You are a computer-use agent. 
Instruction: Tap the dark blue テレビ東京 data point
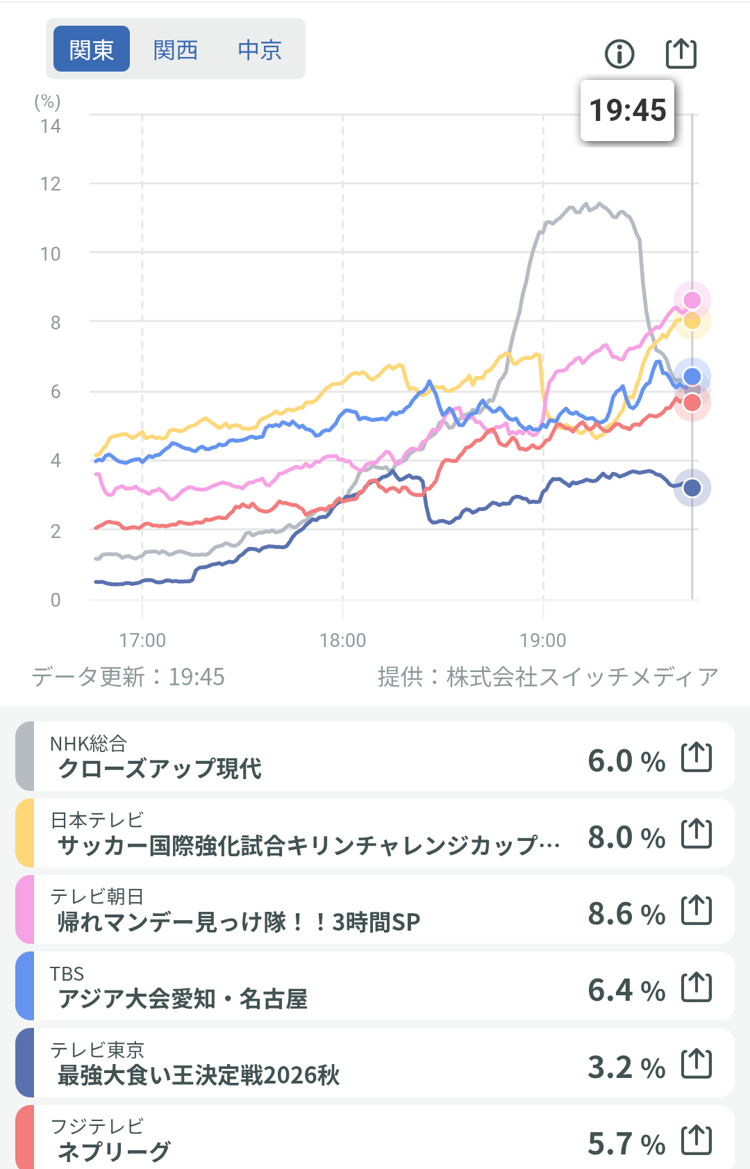point(692,488)
